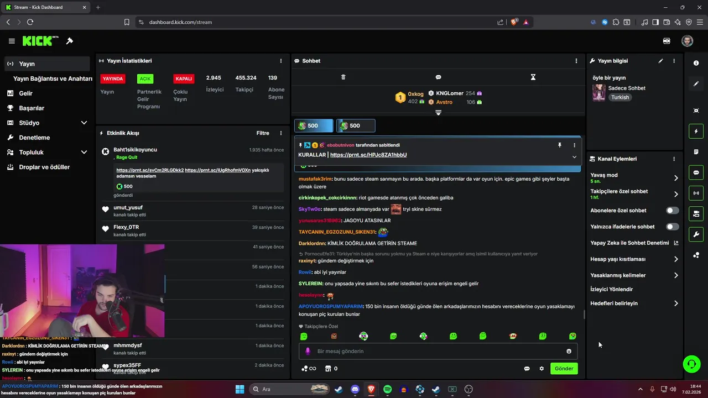The image size is (708, 398).
Task: Click the lightning bolt icon in right sidebar
Action: [x=696, y=132]
